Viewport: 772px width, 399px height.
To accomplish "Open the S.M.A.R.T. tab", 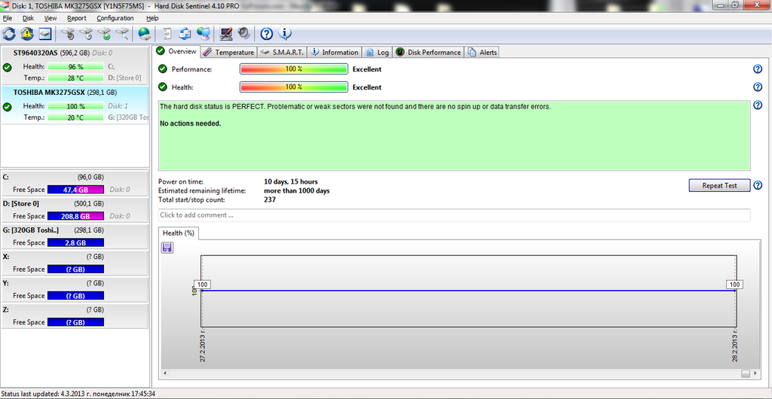I will 282,52.
